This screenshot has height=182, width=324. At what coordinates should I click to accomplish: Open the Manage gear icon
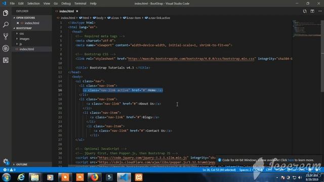point(6,161)
